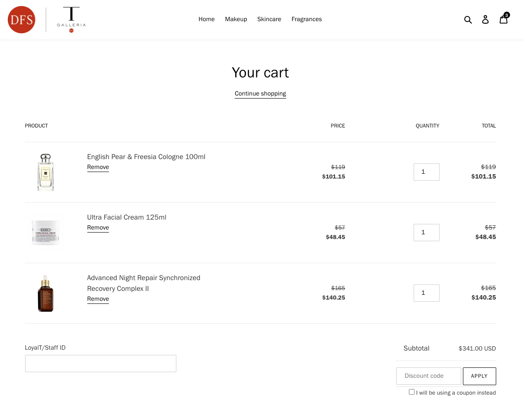Screen dimensions: 523x402
Task: Focus quantity field for Ultra Facial Cream
Action: [x=427, y=233]
